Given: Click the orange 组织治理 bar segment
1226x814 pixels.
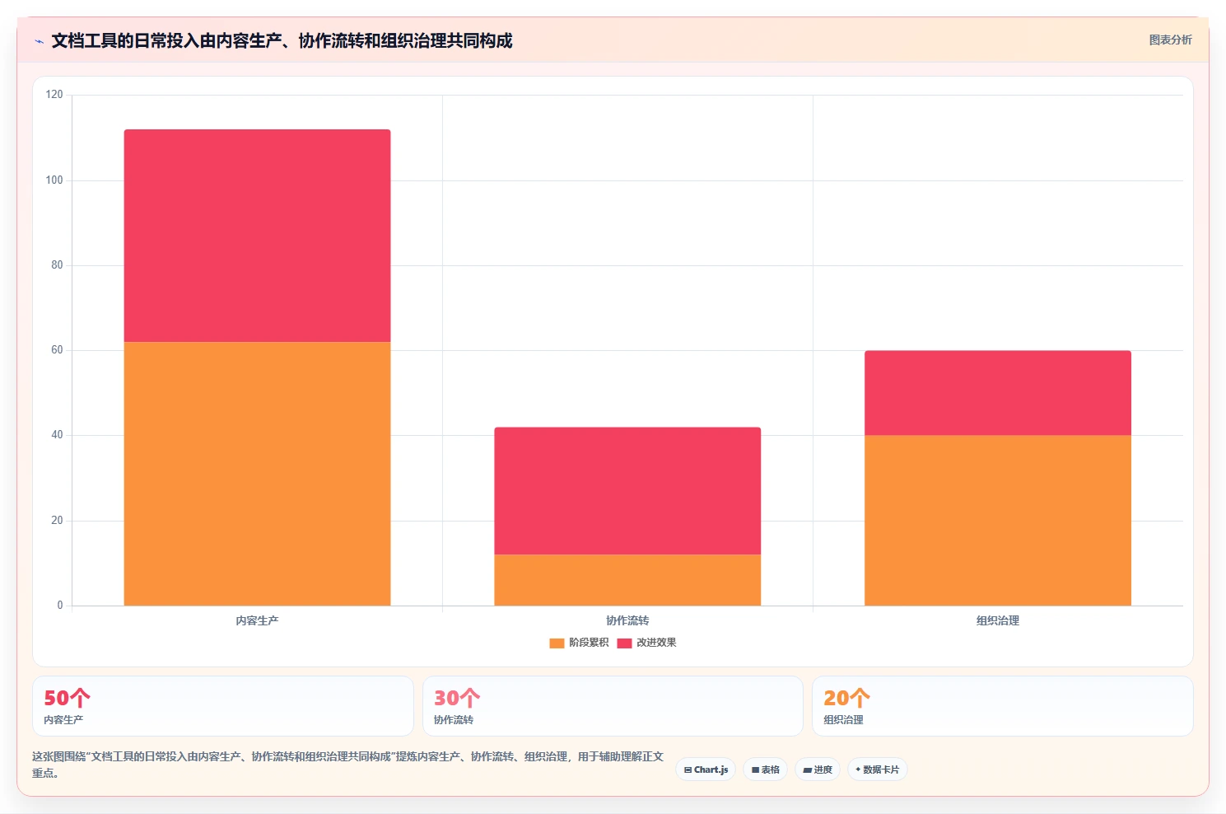Looking at the screenshot, I should 998,521.
